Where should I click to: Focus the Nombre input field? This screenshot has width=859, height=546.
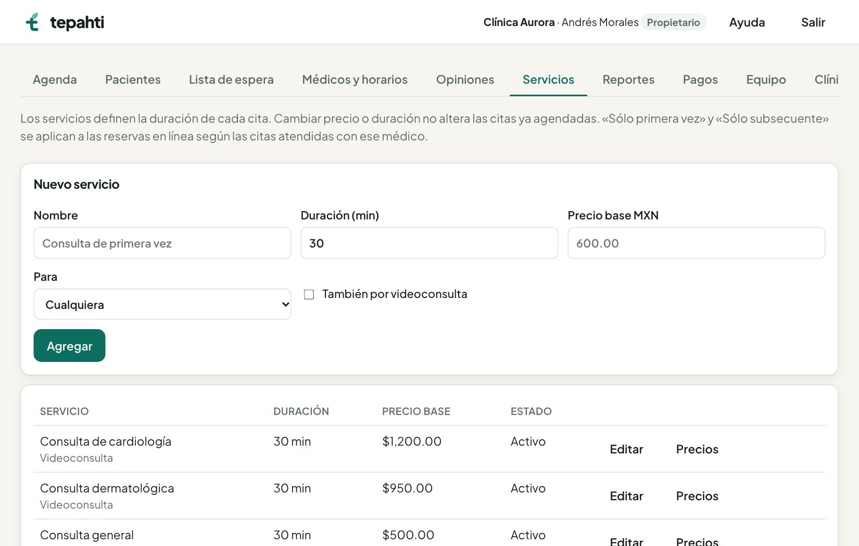coord(162,243)
